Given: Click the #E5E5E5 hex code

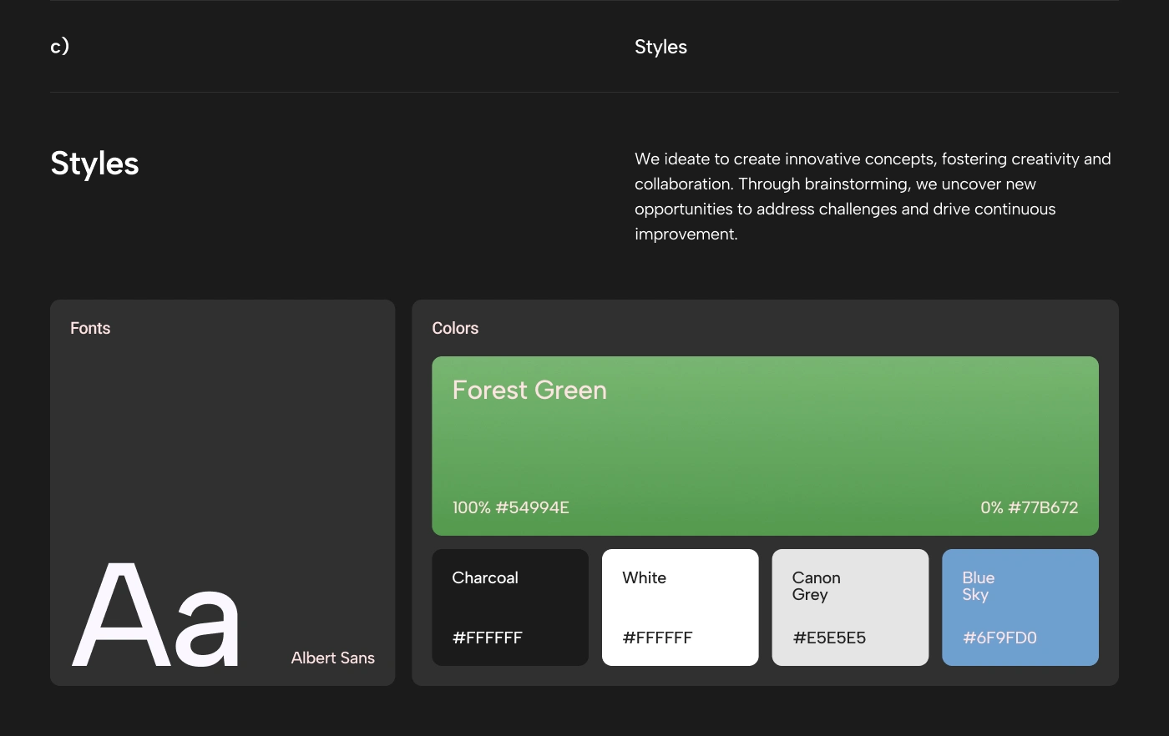Looking at the screenshot, I should pyautogui.click(x=829, y=638).
